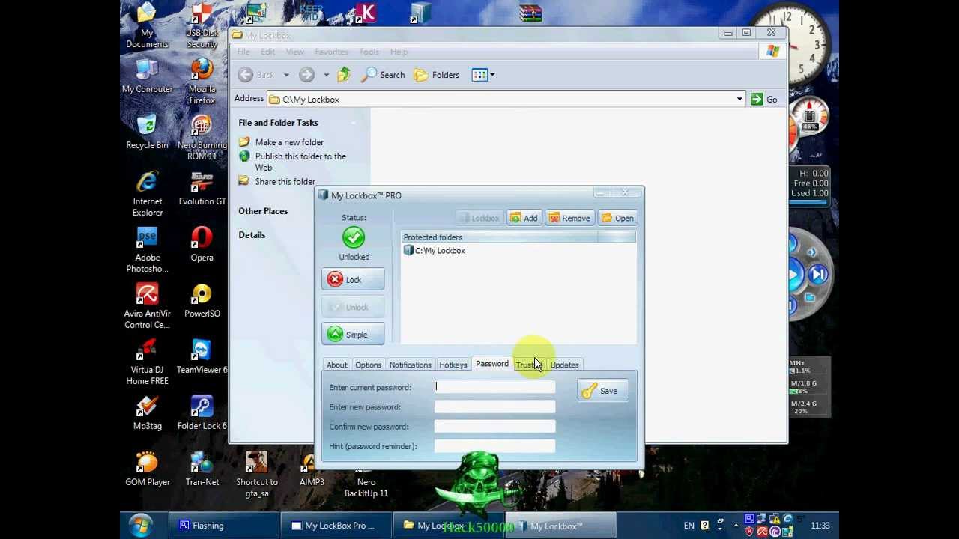Open the Tools menu in Explorer
This screenshot has width=959, height=539.
pos(369,52)
